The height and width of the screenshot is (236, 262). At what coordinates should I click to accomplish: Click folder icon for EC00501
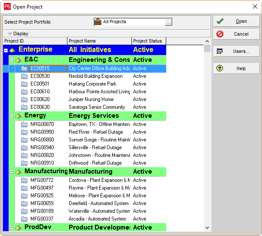24,84
